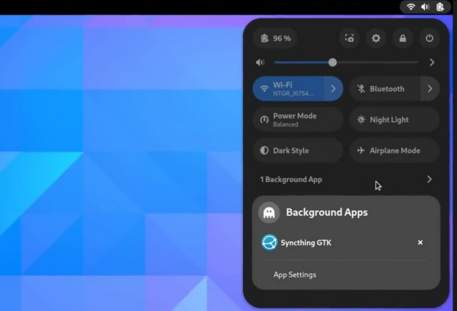
Task: Open App Settings
Action: pos(295,274)
